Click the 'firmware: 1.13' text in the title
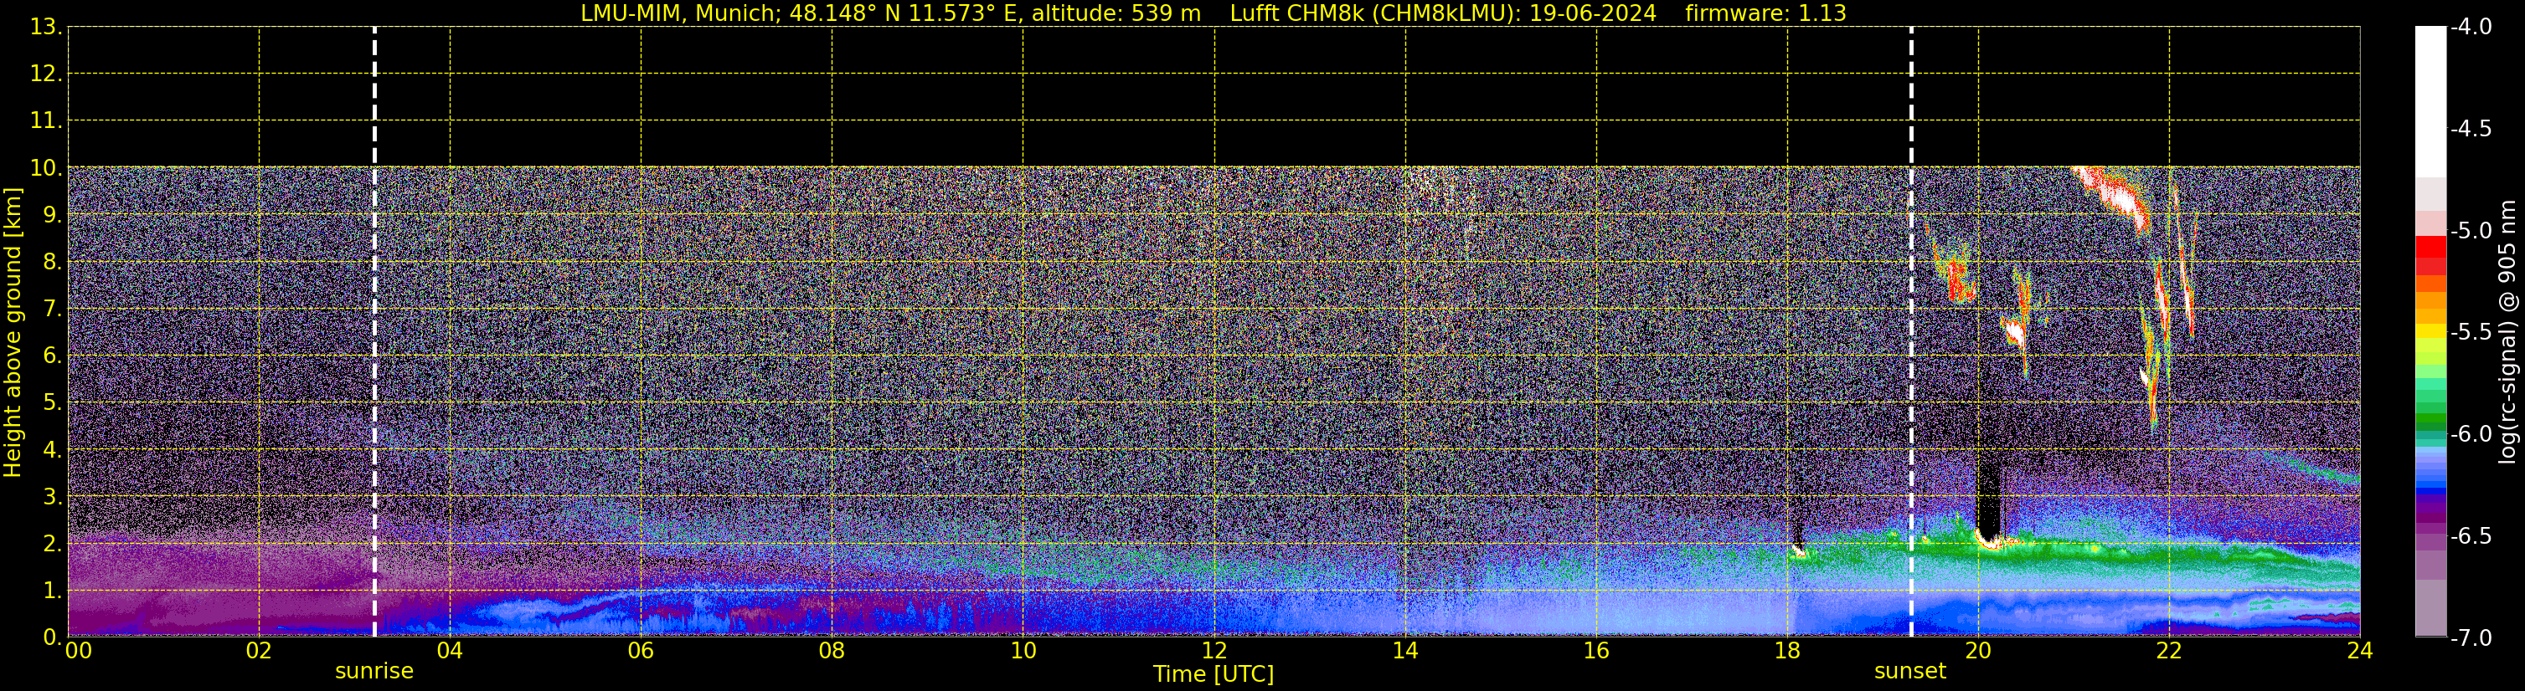Screen dimensions: 2525x691 [x=1765, y=13]
